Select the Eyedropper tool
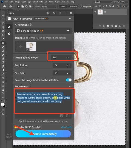This screenshot has height=148, width=131. [3, 39]
